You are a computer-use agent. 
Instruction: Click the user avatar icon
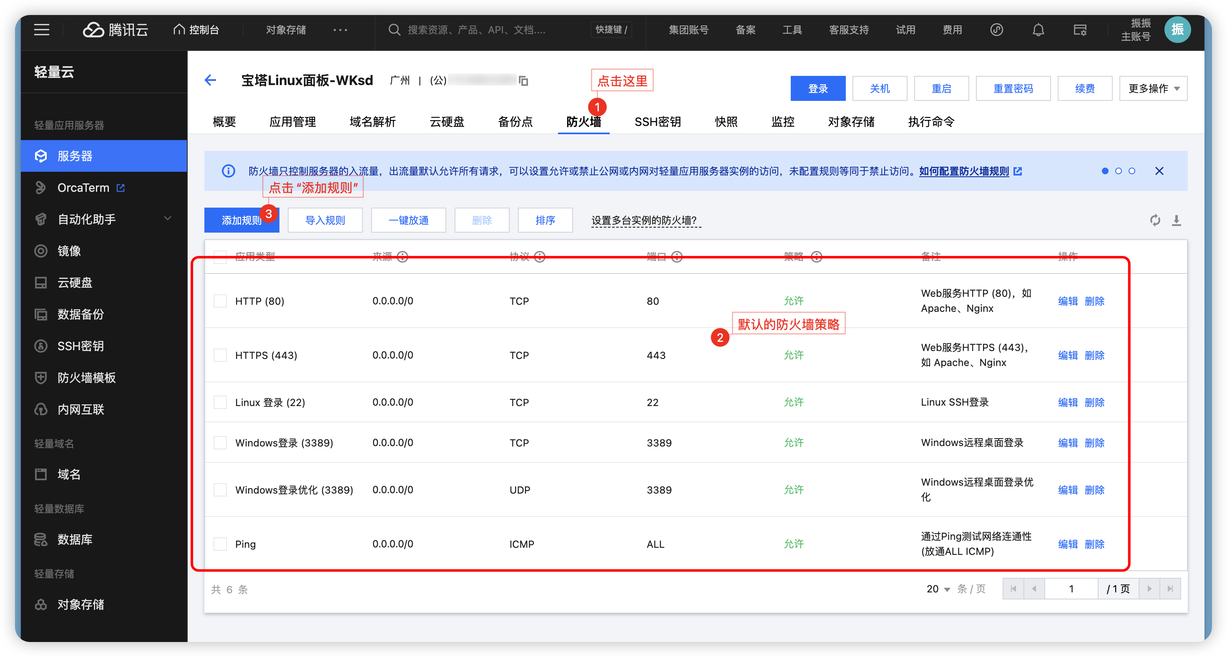click(x=1177, y=30)
